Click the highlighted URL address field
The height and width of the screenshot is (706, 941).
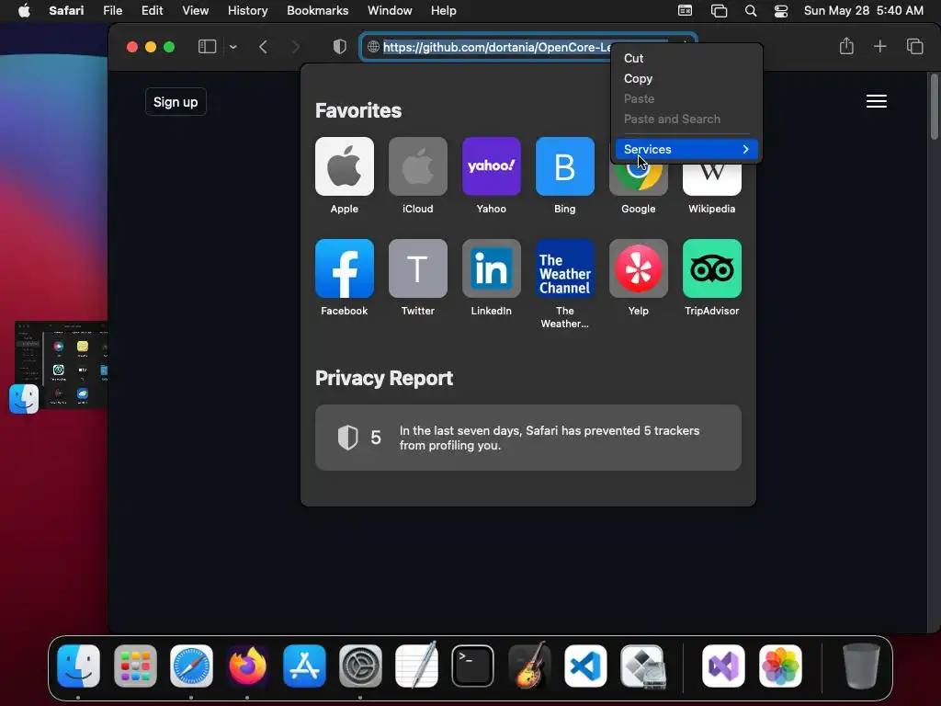pos(495,47)
